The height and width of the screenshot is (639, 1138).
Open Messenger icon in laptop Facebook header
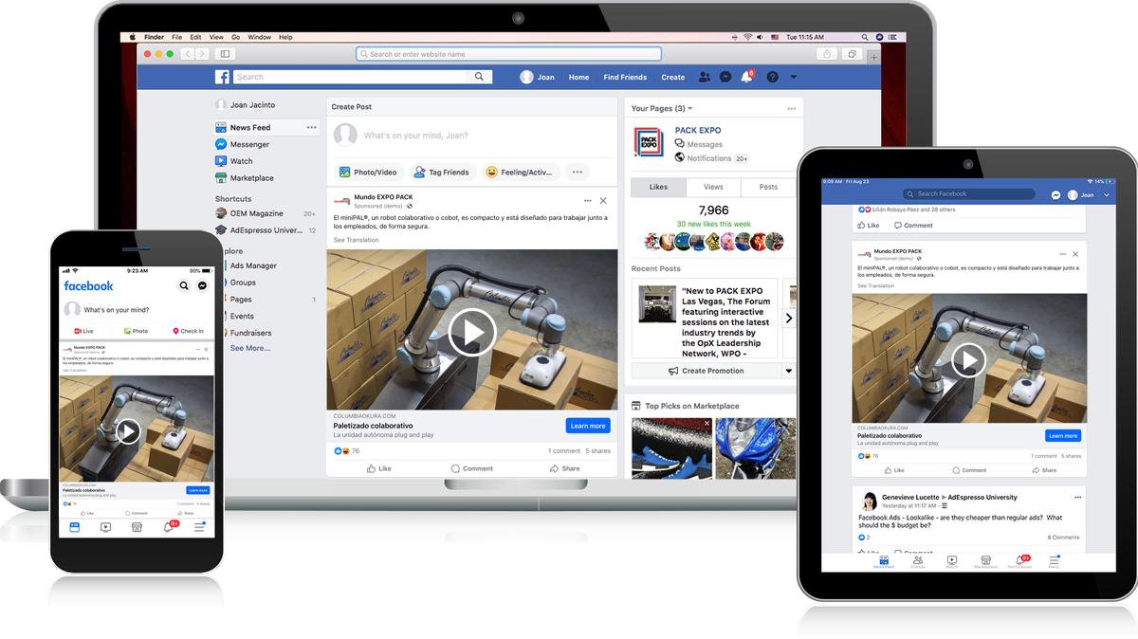pyautogui.click(x=725, y=77)
